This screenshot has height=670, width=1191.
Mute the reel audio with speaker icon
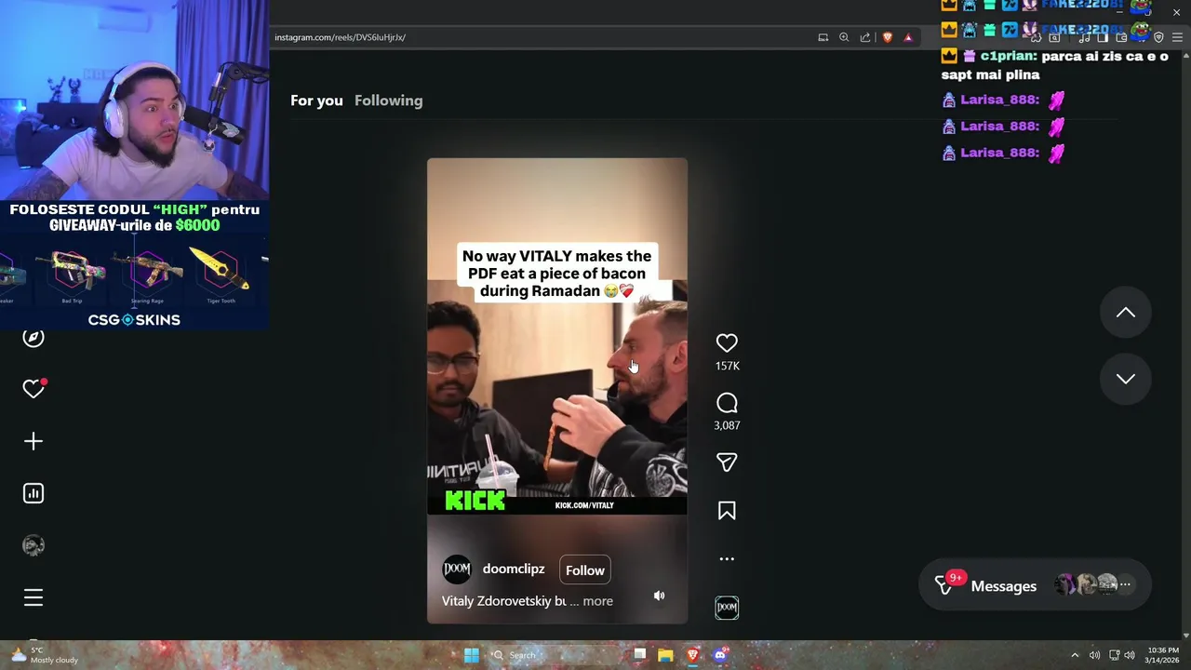click(x=659, y=596)
